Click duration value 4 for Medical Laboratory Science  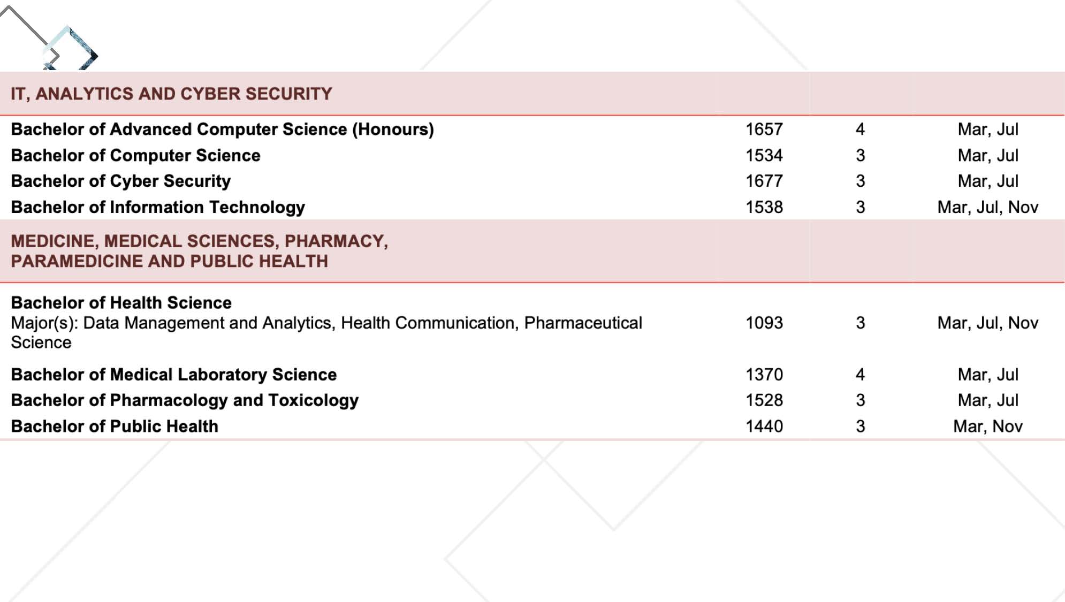coord(860,375)
